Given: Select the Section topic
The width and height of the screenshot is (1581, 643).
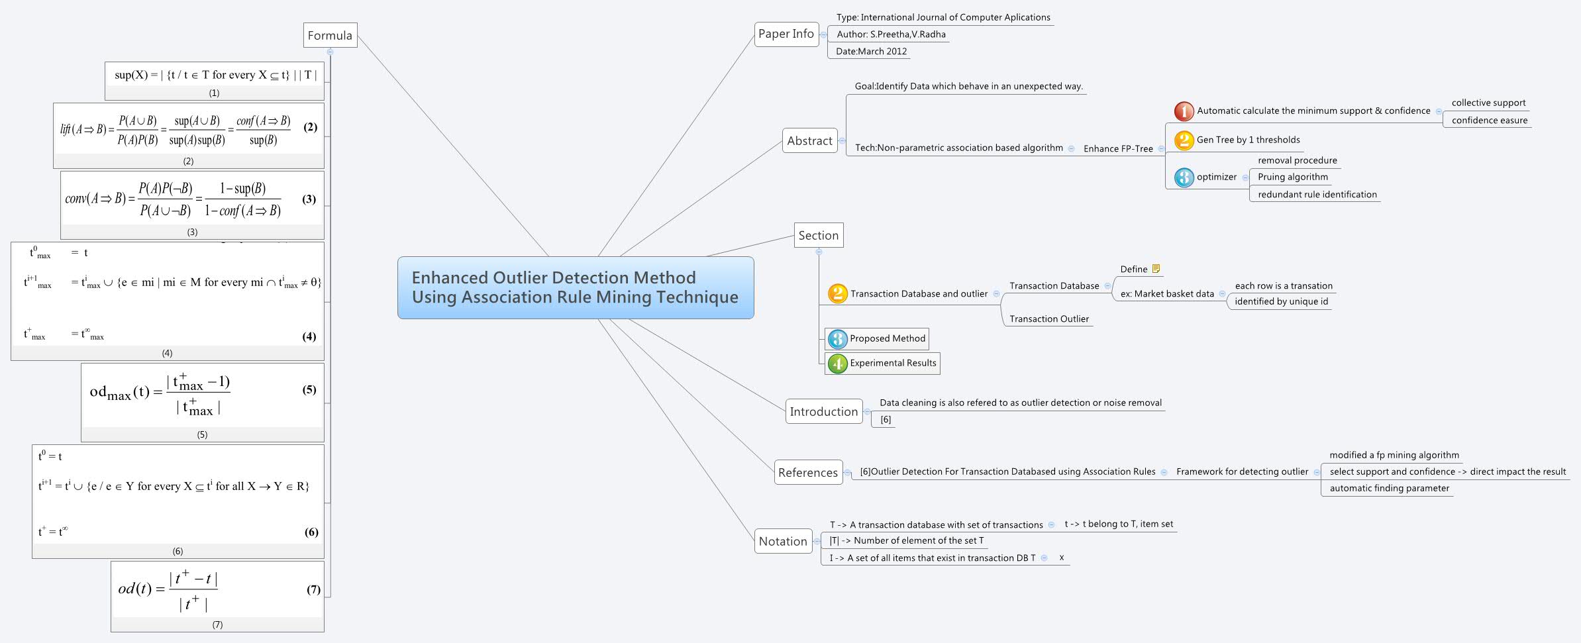Looking at the screenshot, I should coord(818,235).
